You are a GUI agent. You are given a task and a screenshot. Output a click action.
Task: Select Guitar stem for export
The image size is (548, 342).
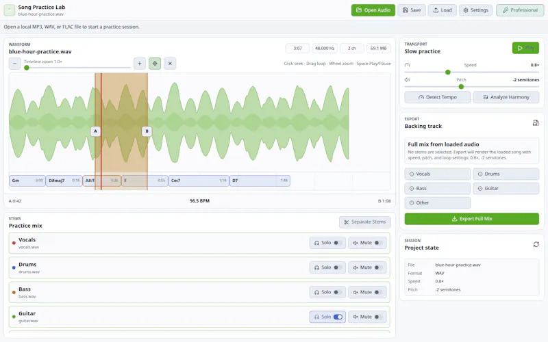pos(506,189)
